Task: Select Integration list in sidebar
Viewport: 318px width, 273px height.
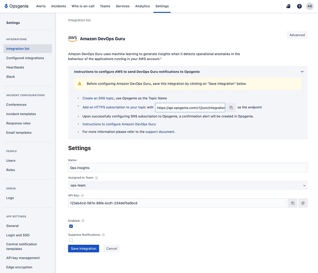Action: [28, 48]
